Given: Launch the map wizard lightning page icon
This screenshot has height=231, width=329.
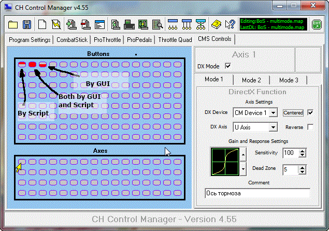Looking at the screenshot, I should [56, 24].
